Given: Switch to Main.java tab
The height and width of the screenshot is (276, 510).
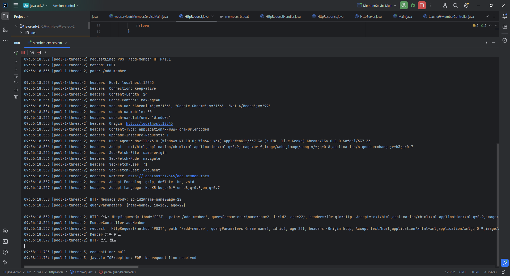Looking at the screenshot, I should point(402,16).
